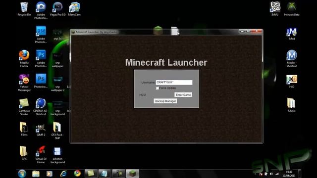Launch Internet Explorer from the taskbar
This screenshot has height=178, width=317.
63,174
